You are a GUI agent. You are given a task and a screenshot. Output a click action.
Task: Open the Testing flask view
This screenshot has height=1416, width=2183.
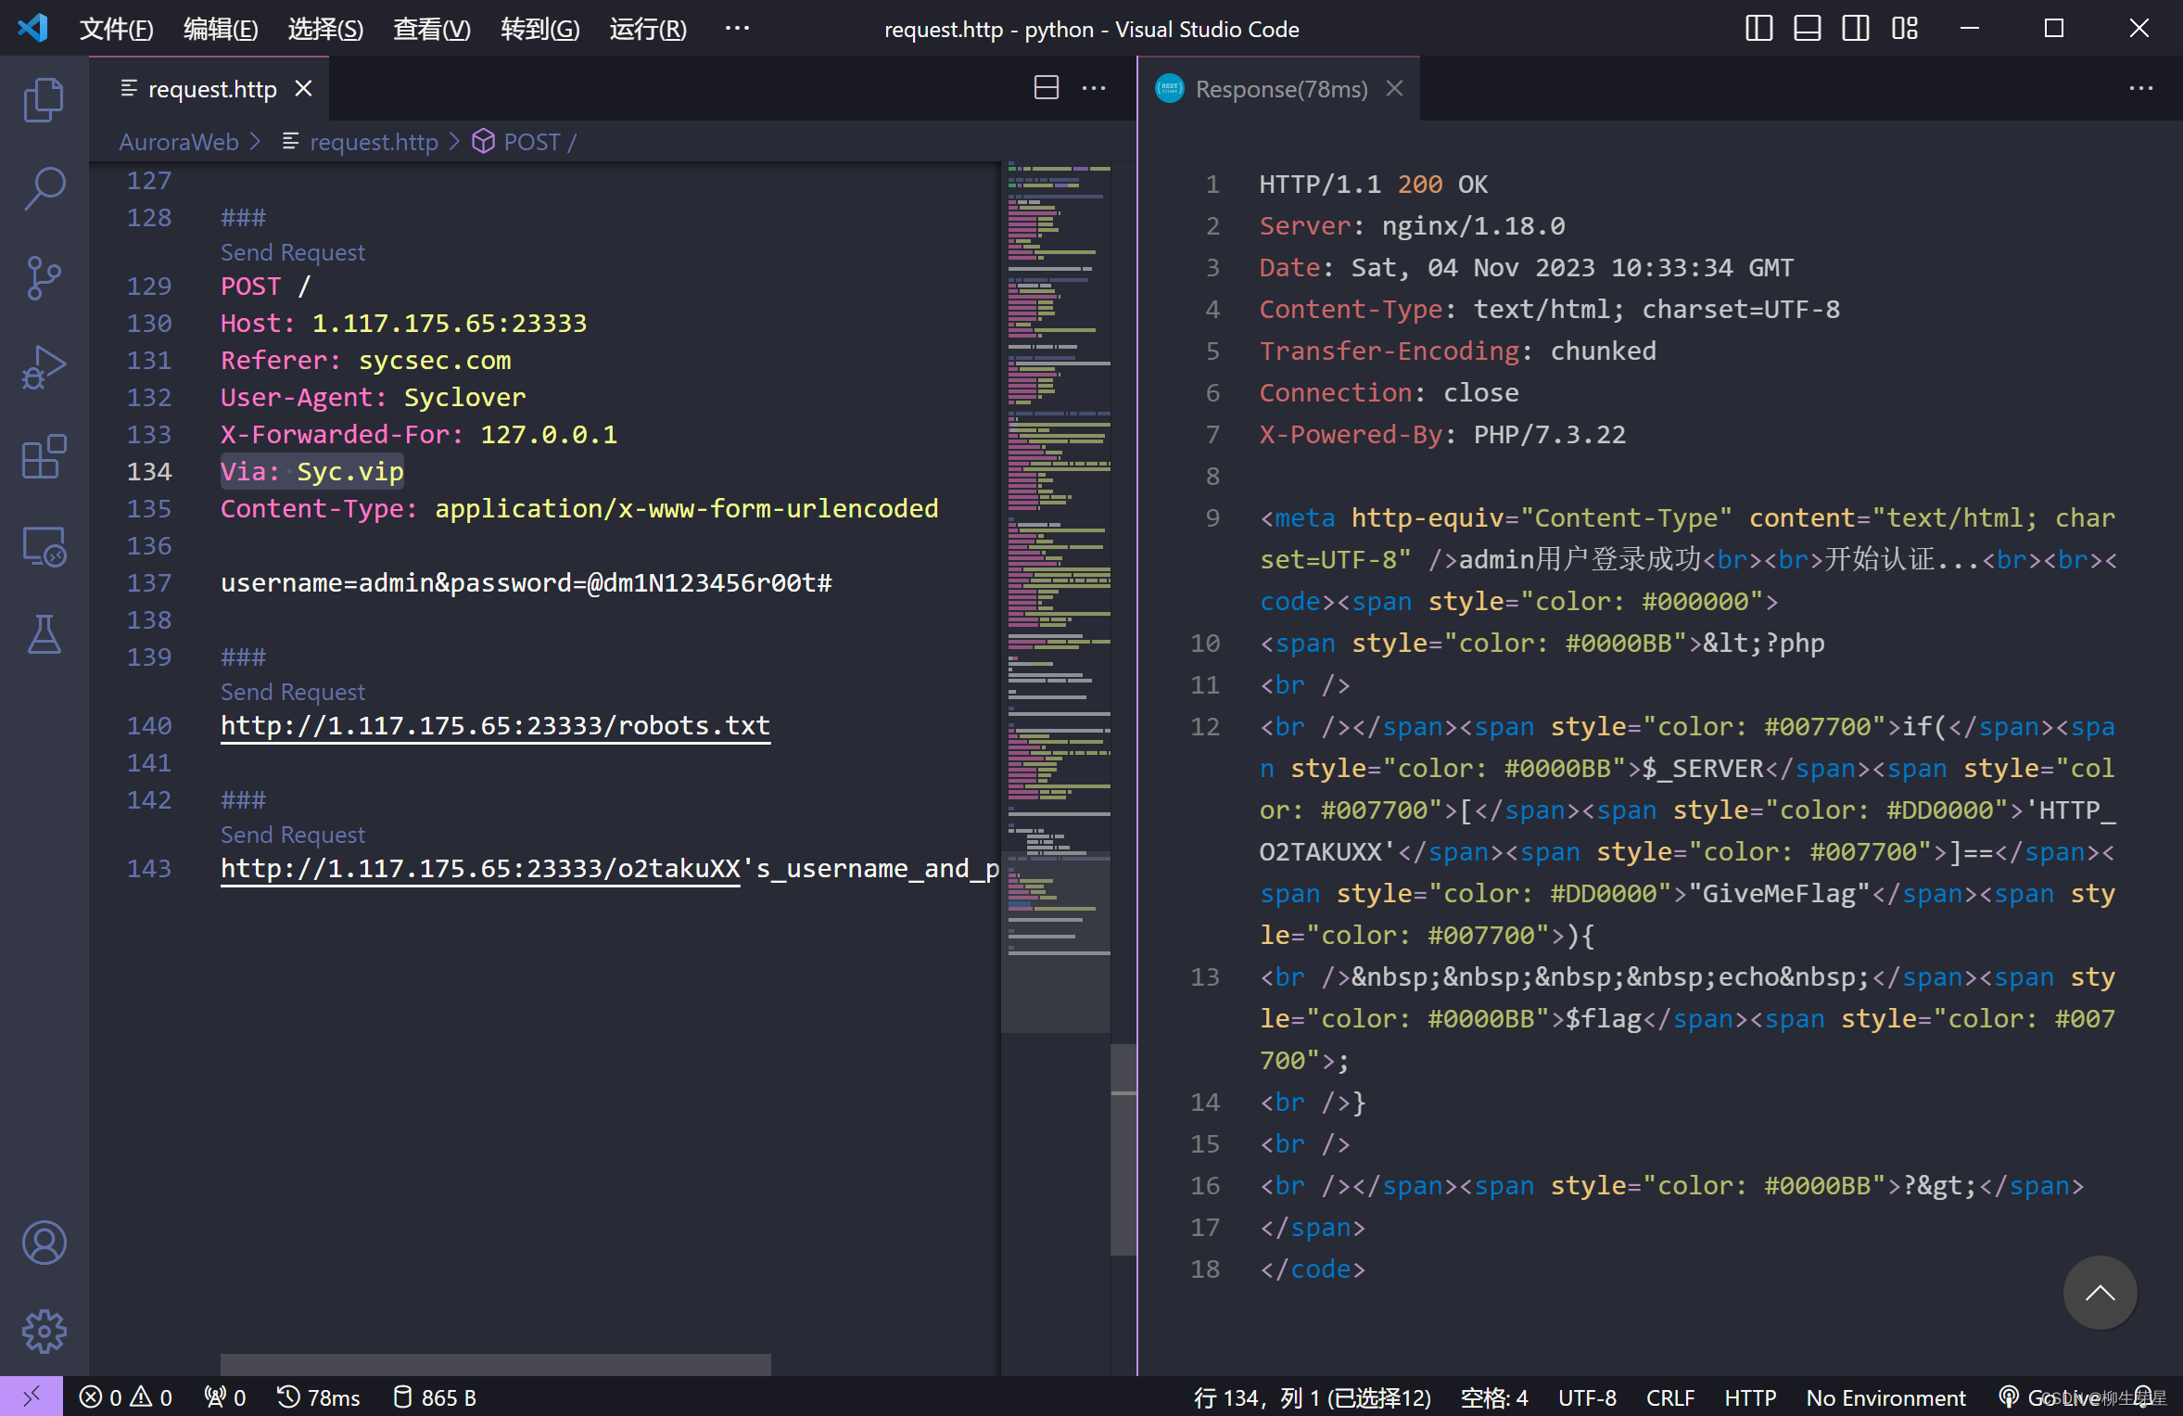[44, 635]
